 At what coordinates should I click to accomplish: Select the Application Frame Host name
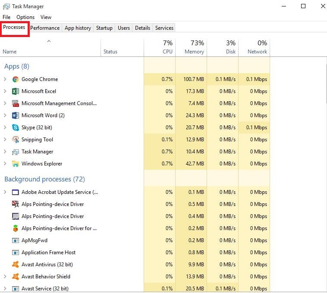point(48,252)
